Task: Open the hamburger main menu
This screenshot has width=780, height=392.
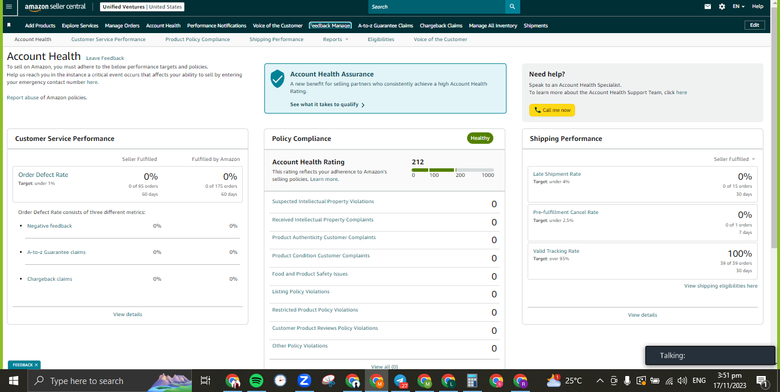Action: click(x=9, y=6)
